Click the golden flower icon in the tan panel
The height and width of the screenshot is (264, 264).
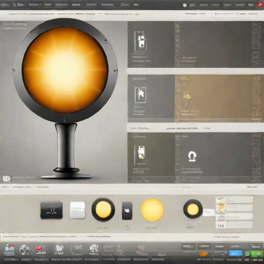point(187,100)
